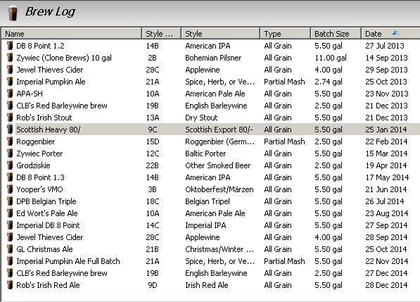Click the beer icon for Zywiec Porter

pos(10,153)
